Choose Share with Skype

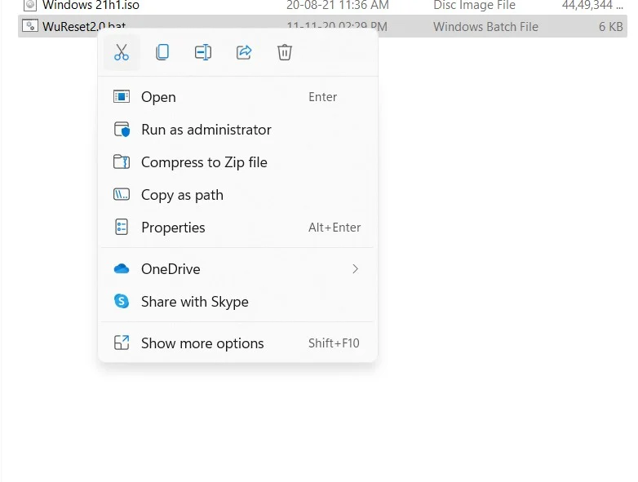pyautogui.click(x=237, y=302)
